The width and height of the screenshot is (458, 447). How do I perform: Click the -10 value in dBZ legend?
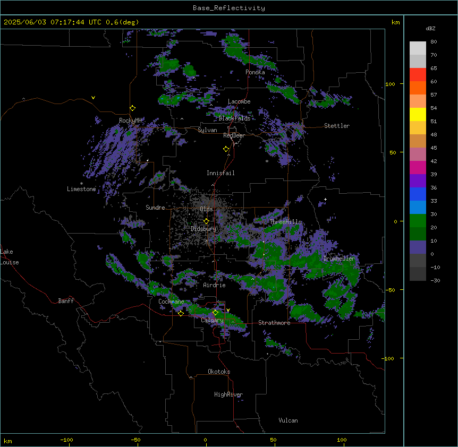tap(435, 267)
